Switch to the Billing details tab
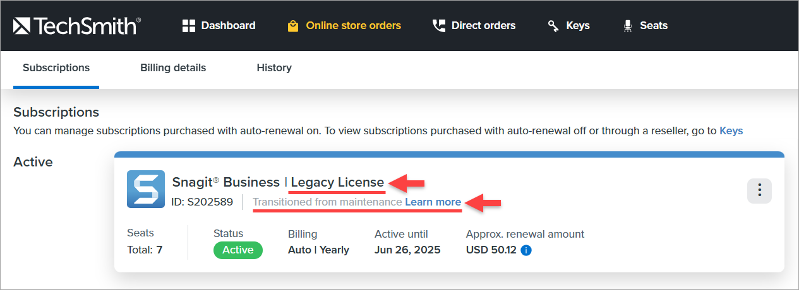This screenshot has height=290, width=799. 173,68
